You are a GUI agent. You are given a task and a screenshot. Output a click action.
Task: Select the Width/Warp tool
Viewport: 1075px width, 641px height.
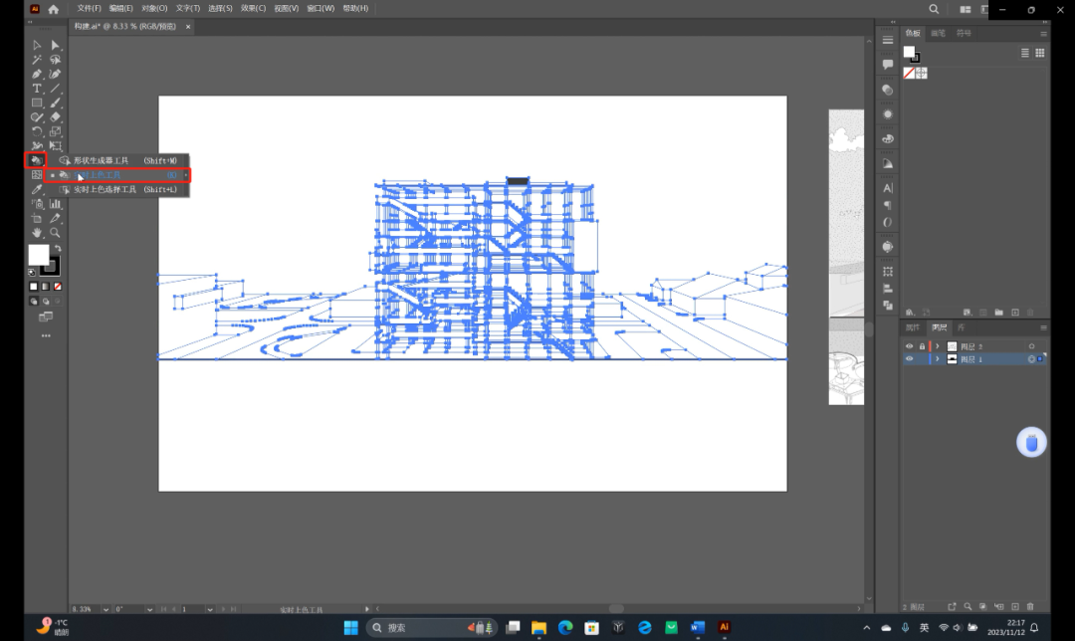coord(37,146)
